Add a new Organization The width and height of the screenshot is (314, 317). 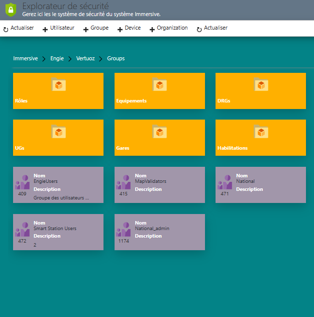[x=172, y=28]
